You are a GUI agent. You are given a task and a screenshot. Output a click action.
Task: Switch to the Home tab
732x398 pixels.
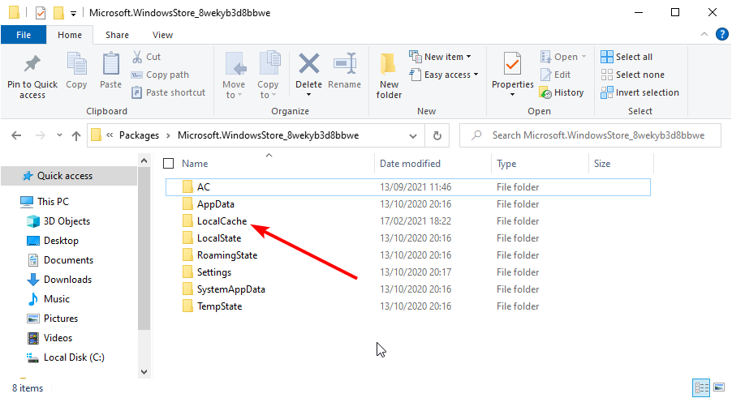pos(70,35)
